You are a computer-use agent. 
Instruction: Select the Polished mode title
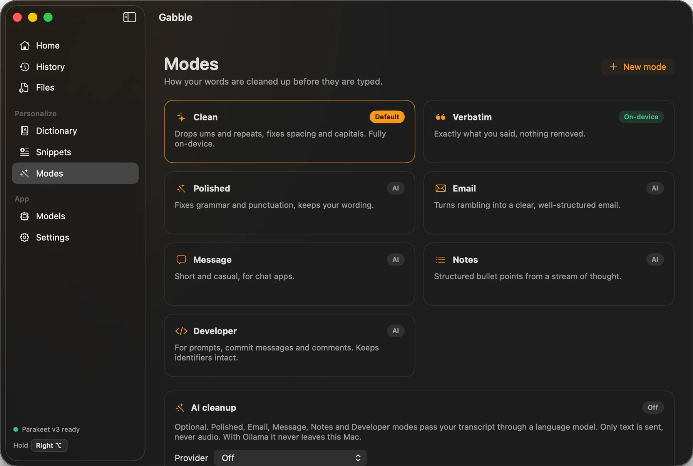click(211, 188)
